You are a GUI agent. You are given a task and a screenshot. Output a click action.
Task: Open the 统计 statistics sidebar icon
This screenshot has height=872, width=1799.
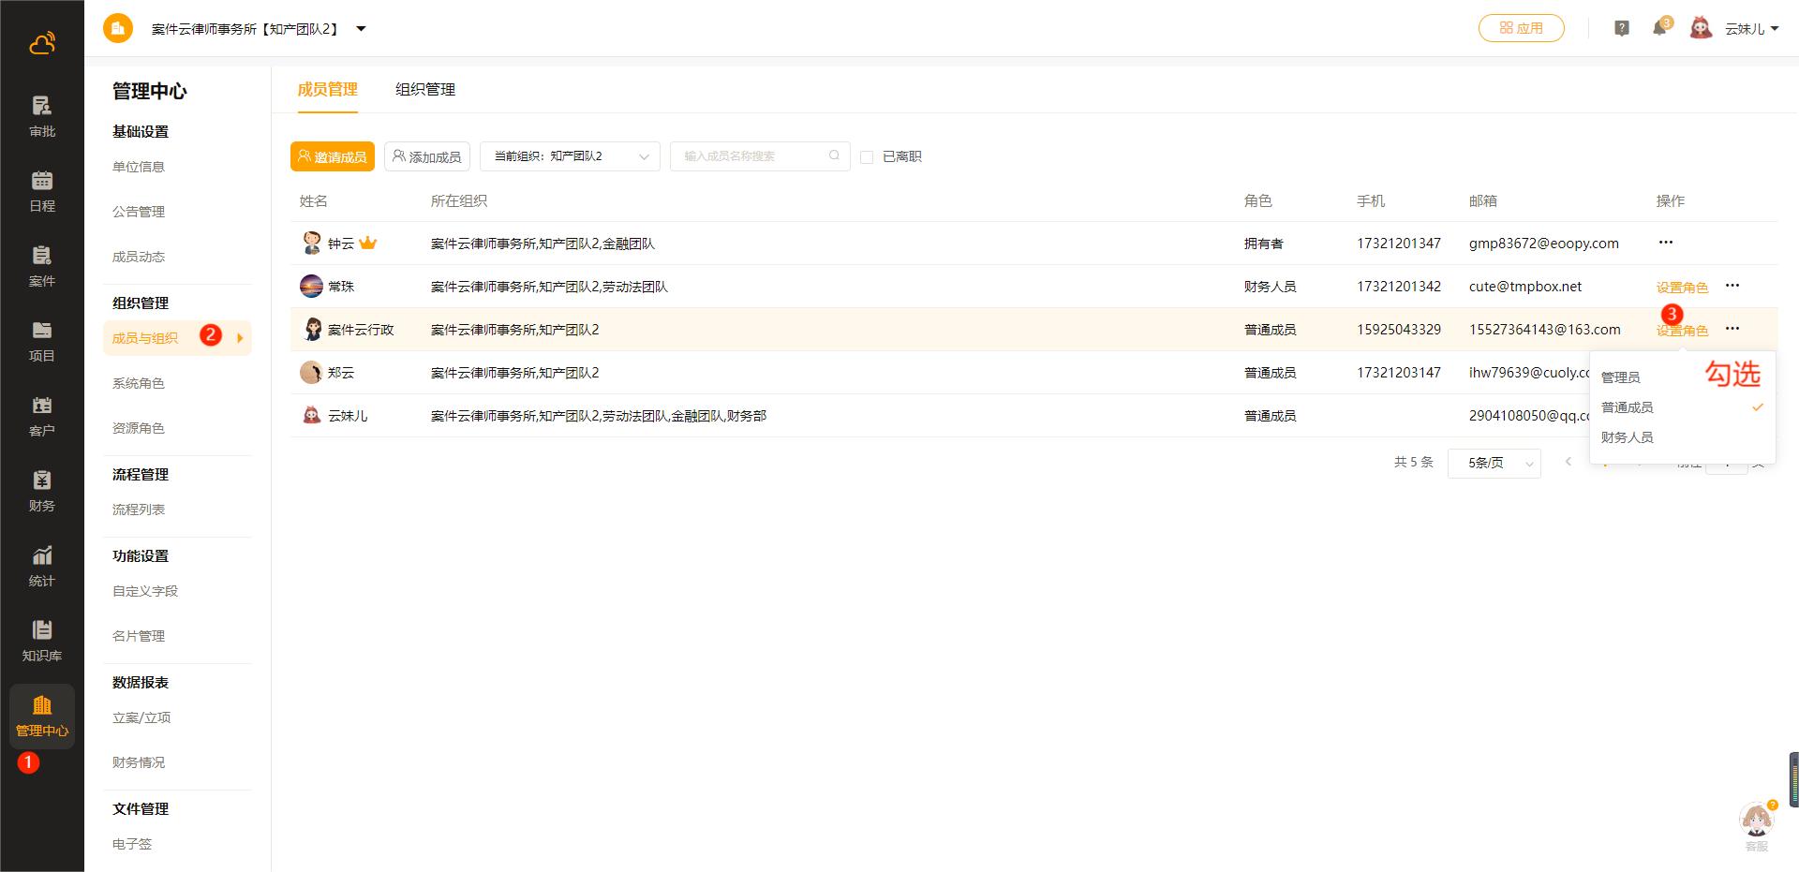(41, 566)
